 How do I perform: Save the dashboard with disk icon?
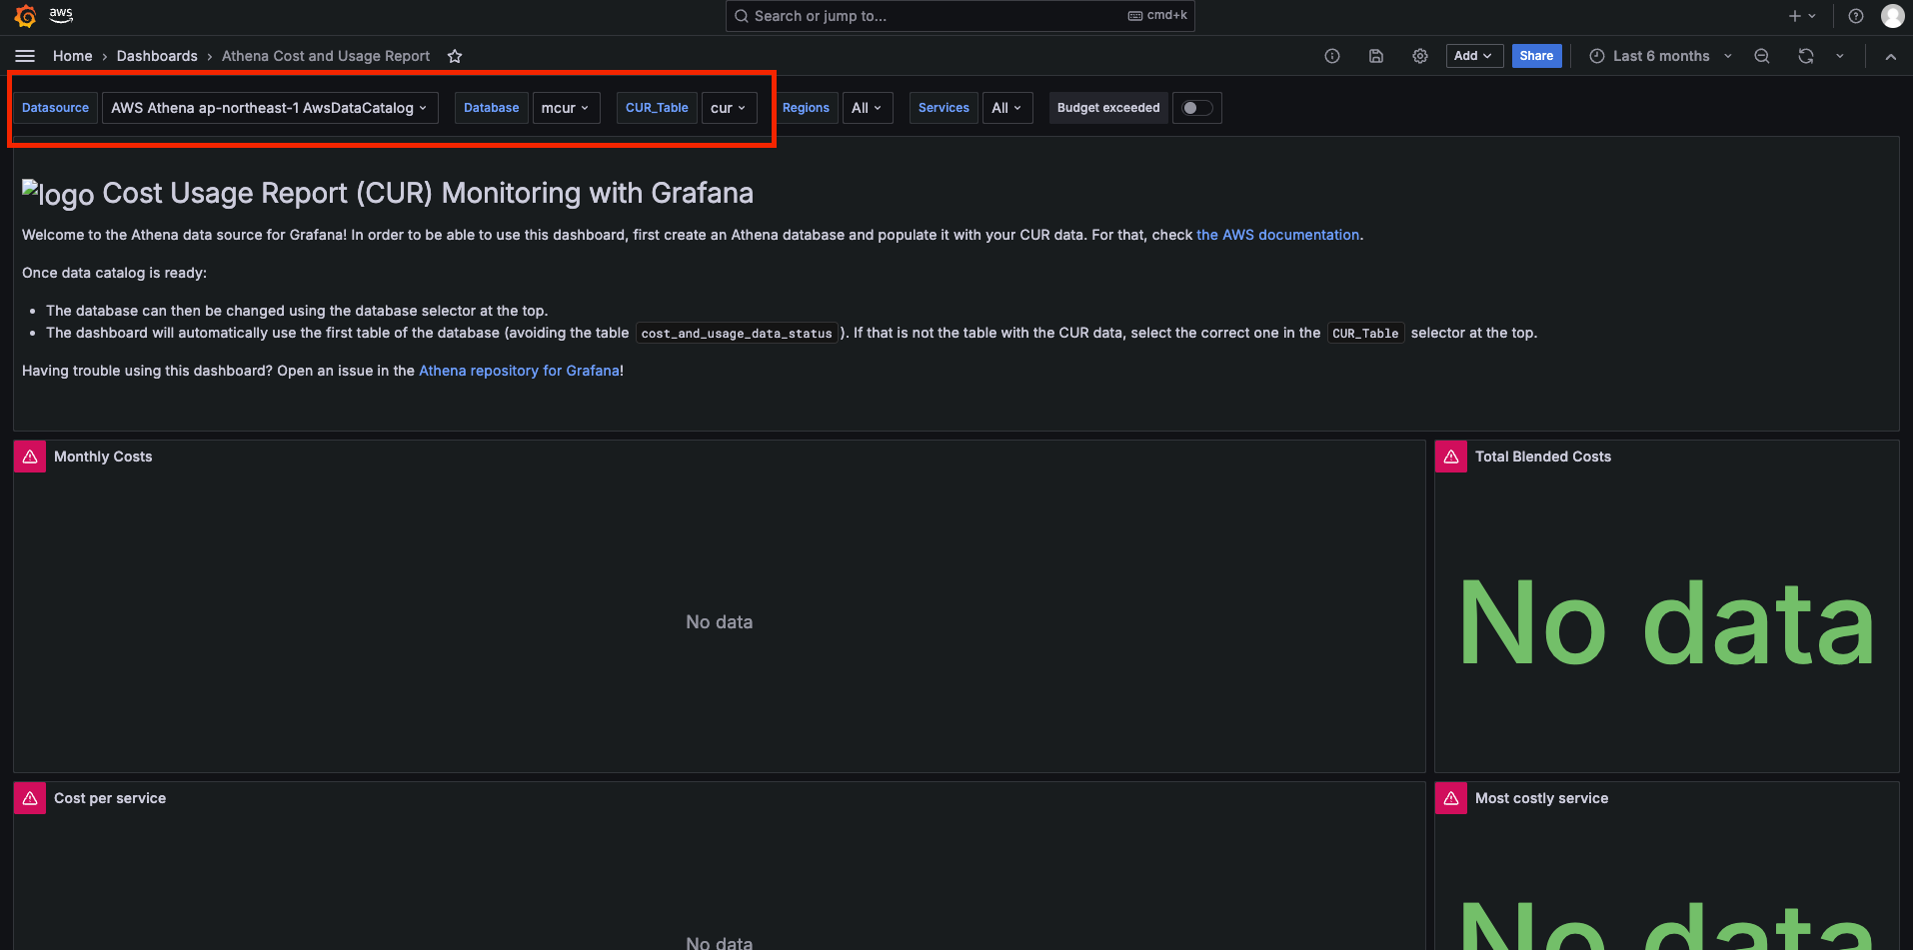tap(1376, 56)
